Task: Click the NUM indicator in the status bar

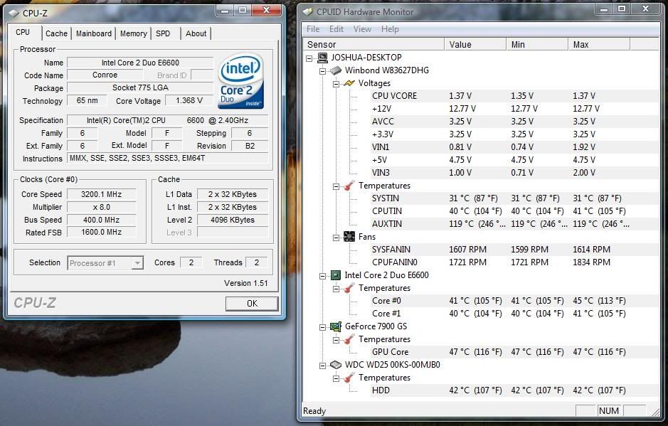Action: 608,410
